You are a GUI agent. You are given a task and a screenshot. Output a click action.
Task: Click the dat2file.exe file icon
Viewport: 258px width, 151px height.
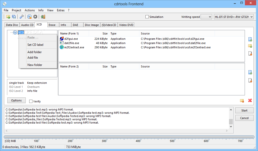tap(62, 43)
